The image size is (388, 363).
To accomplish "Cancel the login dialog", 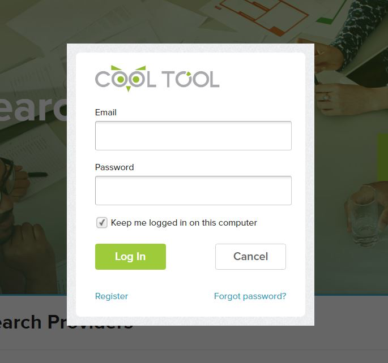I will point(250,257).
